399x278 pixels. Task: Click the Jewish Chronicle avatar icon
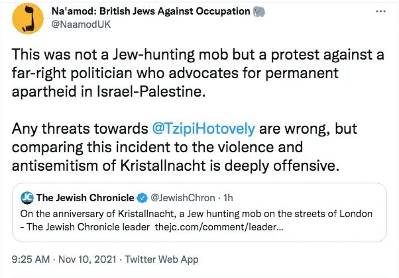[27, 198]
